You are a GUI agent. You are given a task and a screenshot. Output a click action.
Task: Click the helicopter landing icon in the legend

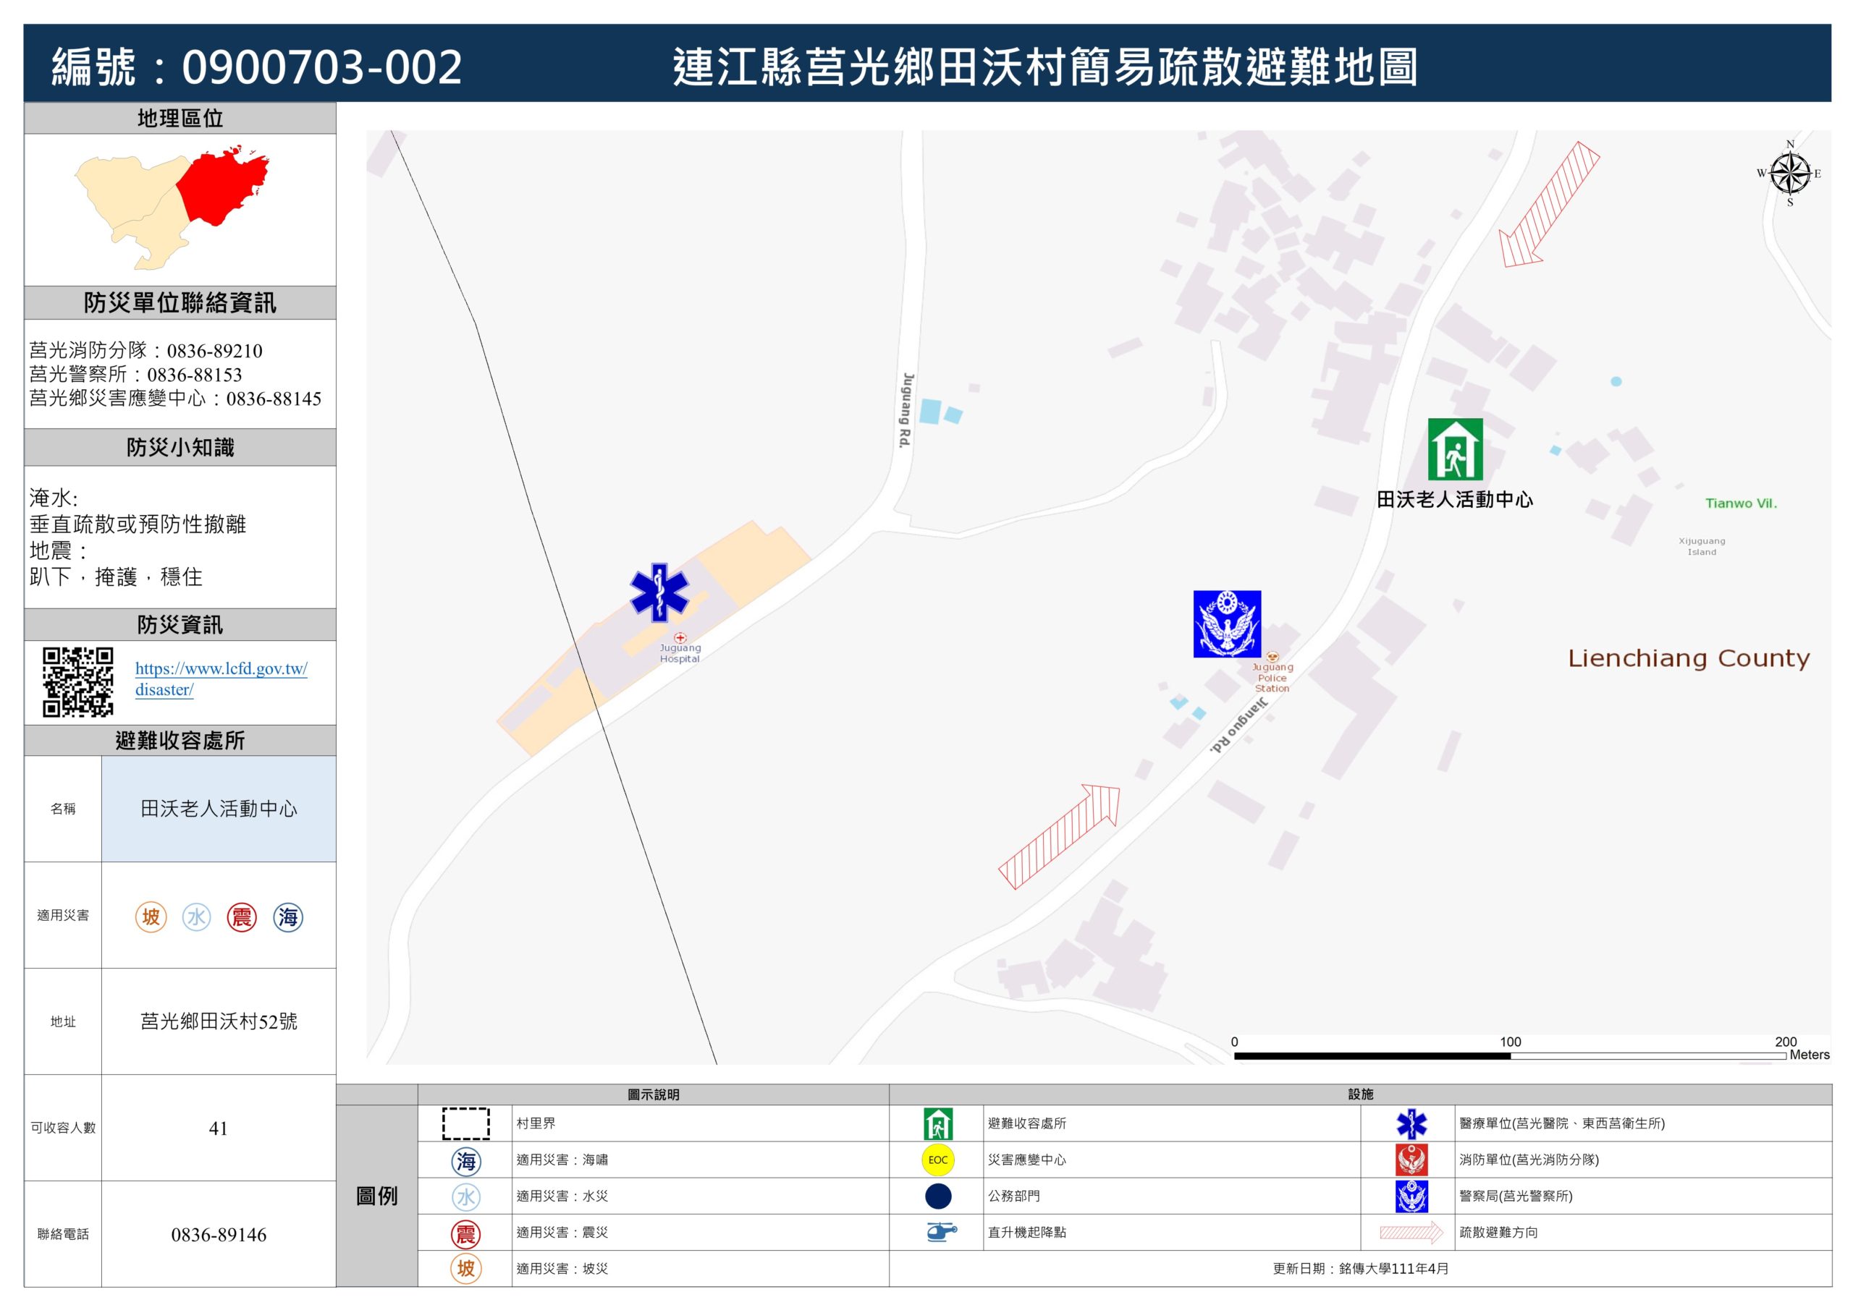pos(940,1232)
